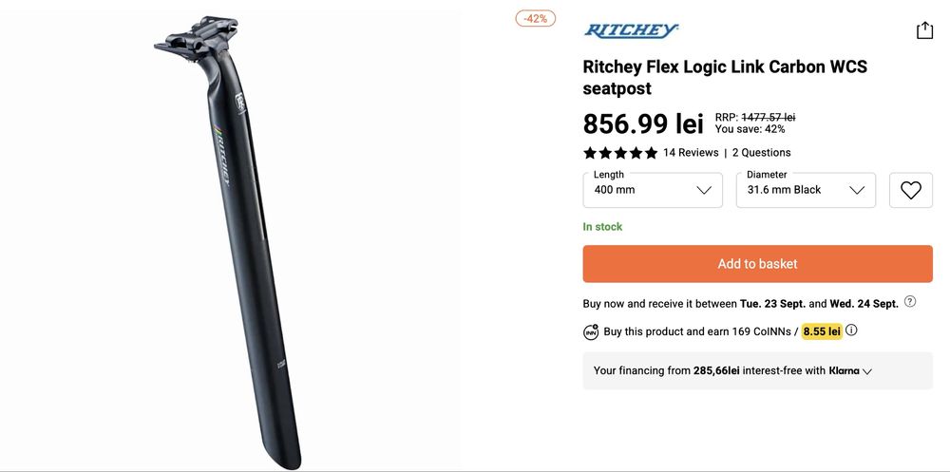Image resolution: width=950 pixels, height=472 pixels.
Task: Click the Ritchey brand logo
Action: tap(631, 30)
